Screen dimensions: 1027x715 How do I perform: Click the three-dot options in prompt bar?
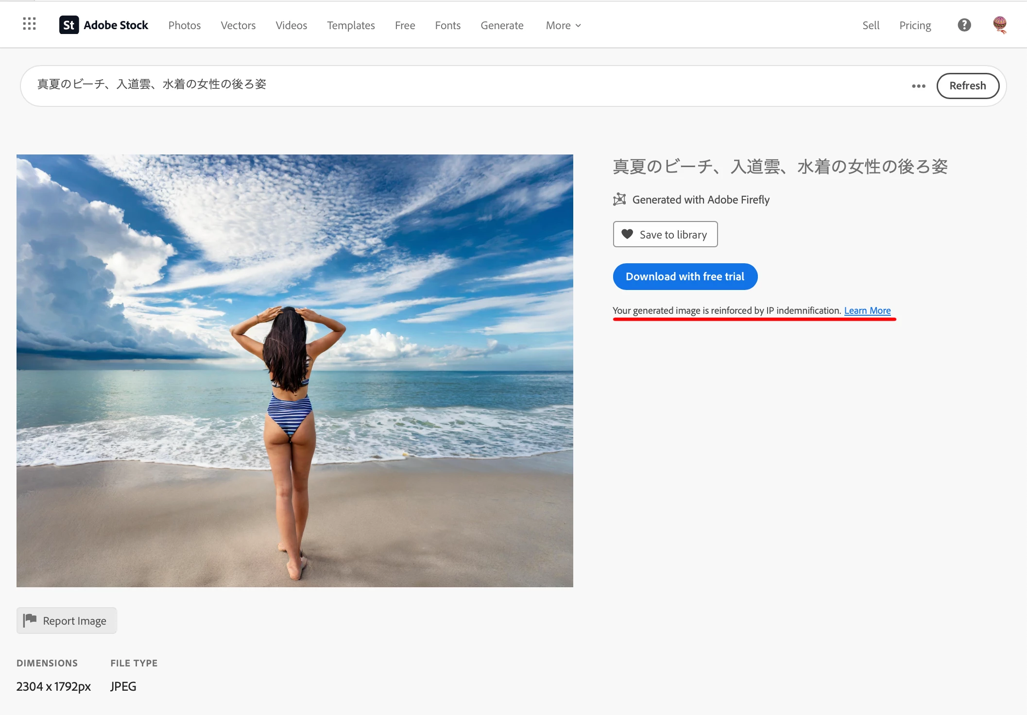[918, 86]
